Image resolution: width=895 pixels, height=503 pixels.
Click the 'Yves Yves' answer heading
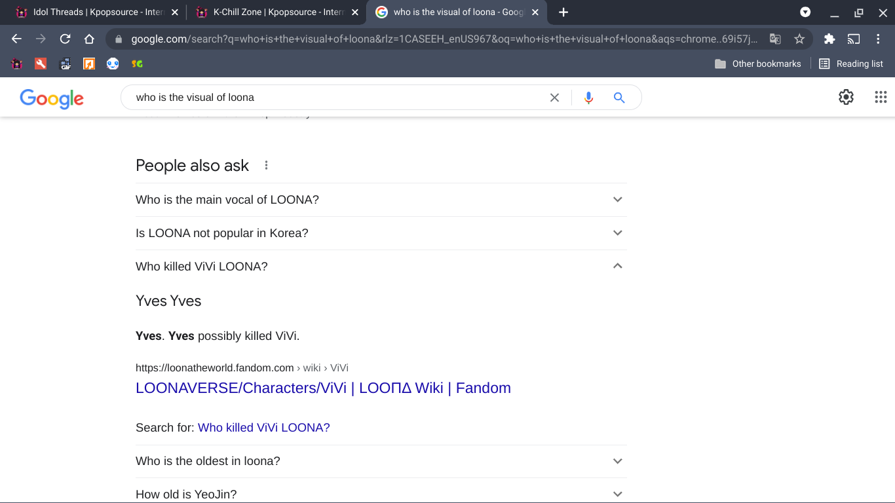[168, 301]
